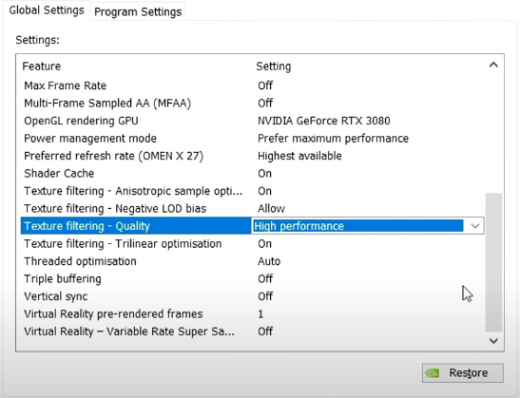Click the scrollbar down arrow

493,341
